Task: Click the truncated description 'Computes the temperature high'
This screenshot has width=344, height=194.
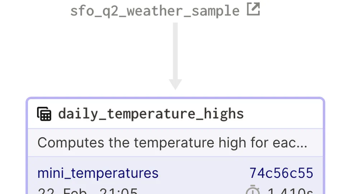Action: (172, 143)
